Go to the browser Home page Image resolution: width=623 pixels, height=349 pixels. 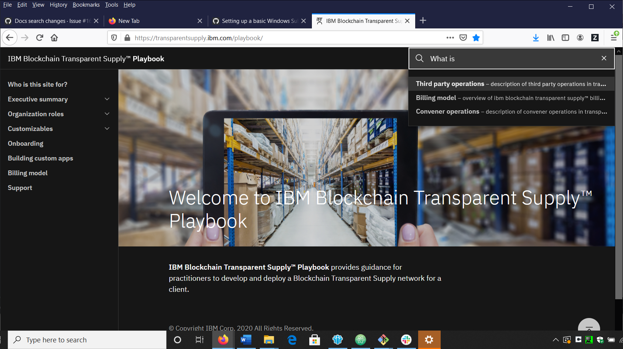[x=54, y=38]
